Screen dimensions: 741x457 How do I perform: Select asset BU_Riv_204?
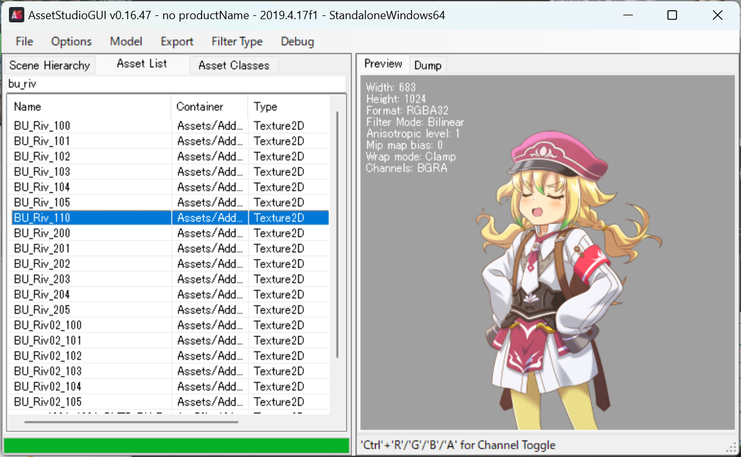pyautogui.click(x=42, y=295)
